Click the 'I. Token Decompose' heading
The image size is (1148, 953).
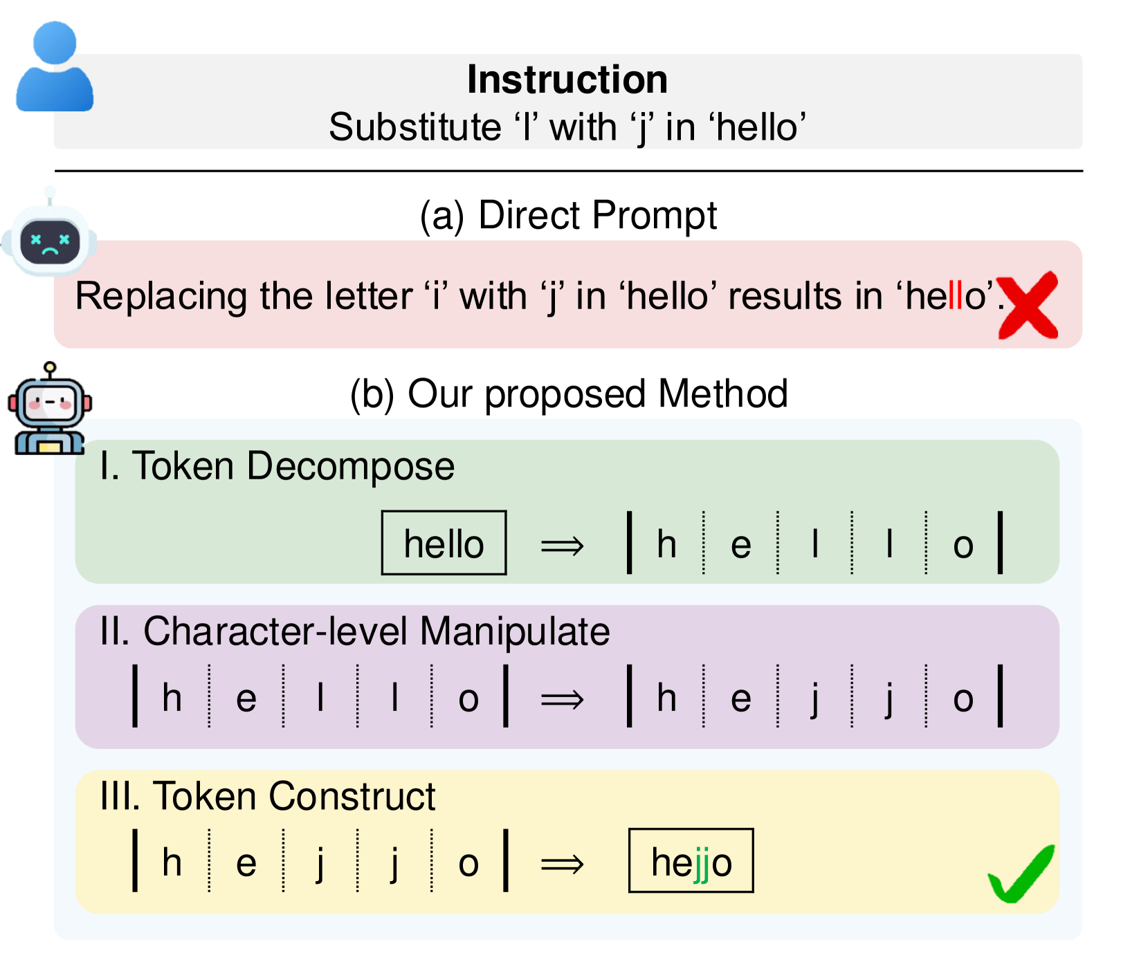[x=277, y=466]
